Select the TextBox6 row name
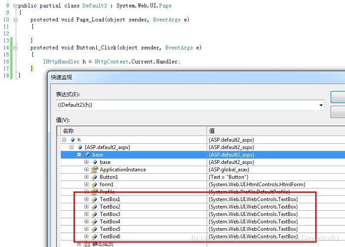Viewport: 345px width, 247px height. 110,237
